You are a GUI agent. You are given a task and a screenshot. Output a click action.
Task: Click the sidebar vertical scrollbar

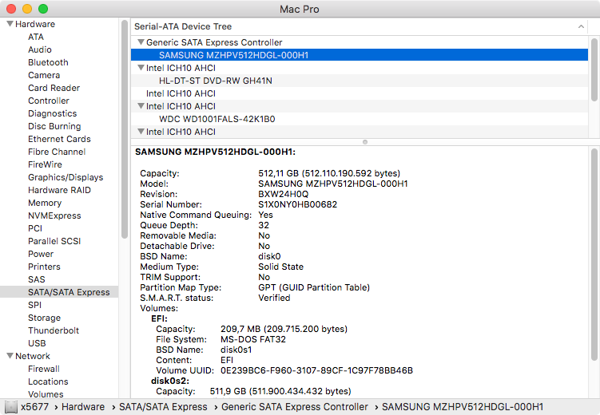click(125, 129)
